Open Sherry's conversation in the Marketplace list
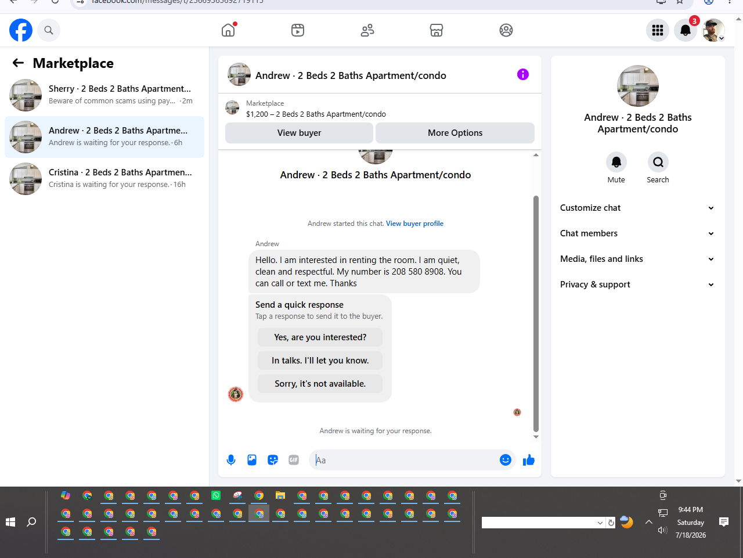The image size is (743, 558). point(104,95)
